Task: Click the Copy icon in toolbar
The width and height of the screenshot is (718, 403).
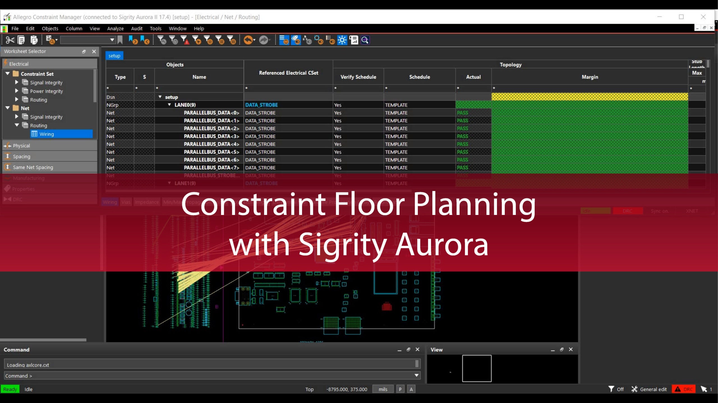Action: (x=21, y=40)
